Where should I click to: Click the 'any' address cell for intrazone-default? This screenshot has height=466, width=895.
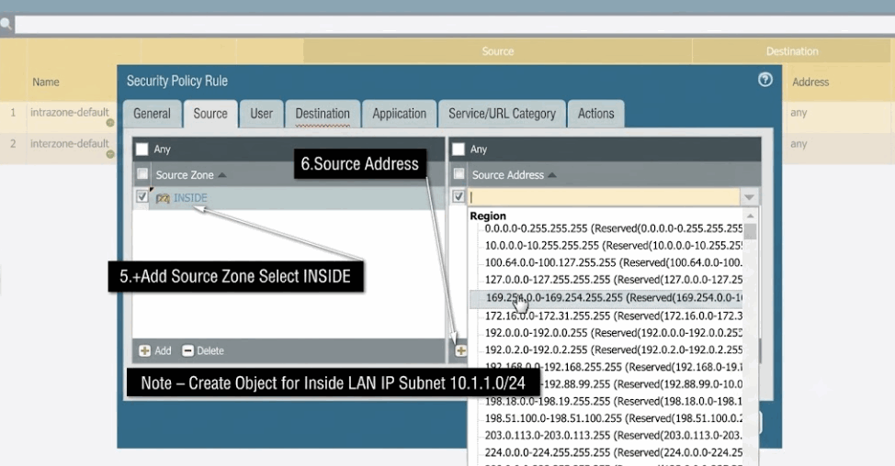pos(799,113)
